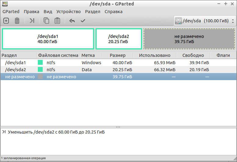Click status bar text 1 запланированная операция

click(x=23, y=158)
